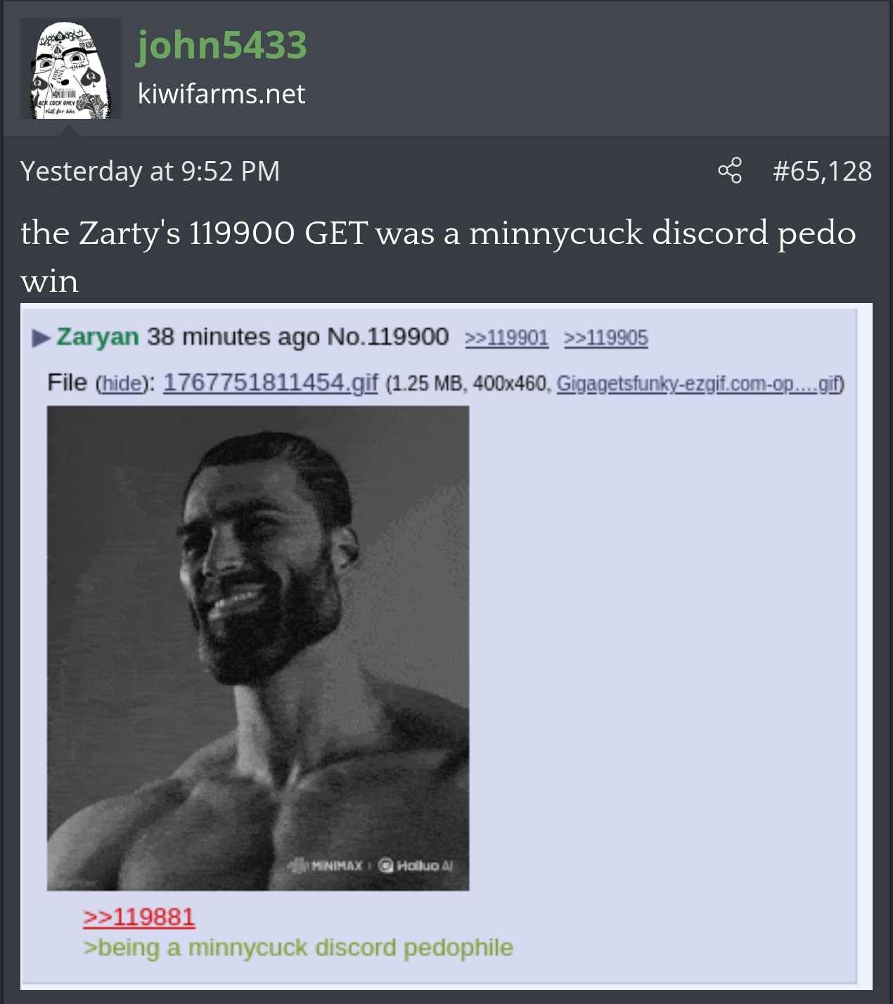Screen dimensions: 893x1004
Task: Select the Zaryan poster name
Action: (98, 337)
